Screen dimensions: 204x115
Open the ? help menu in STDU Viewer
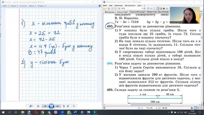144,5
